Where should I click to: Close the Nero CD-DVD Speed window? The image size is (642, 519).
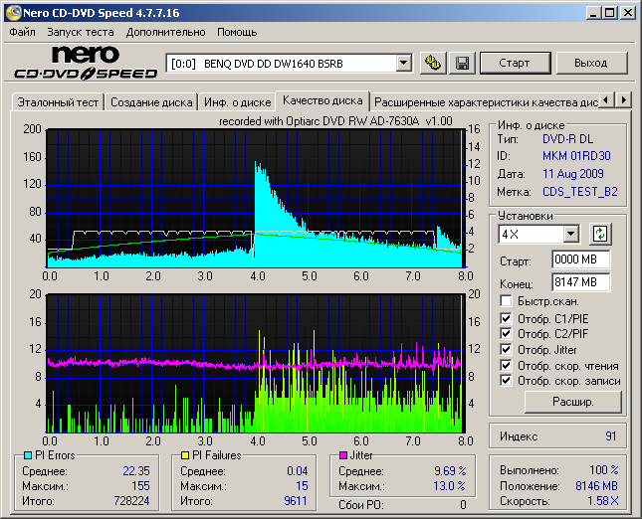[x=627, y=13]
